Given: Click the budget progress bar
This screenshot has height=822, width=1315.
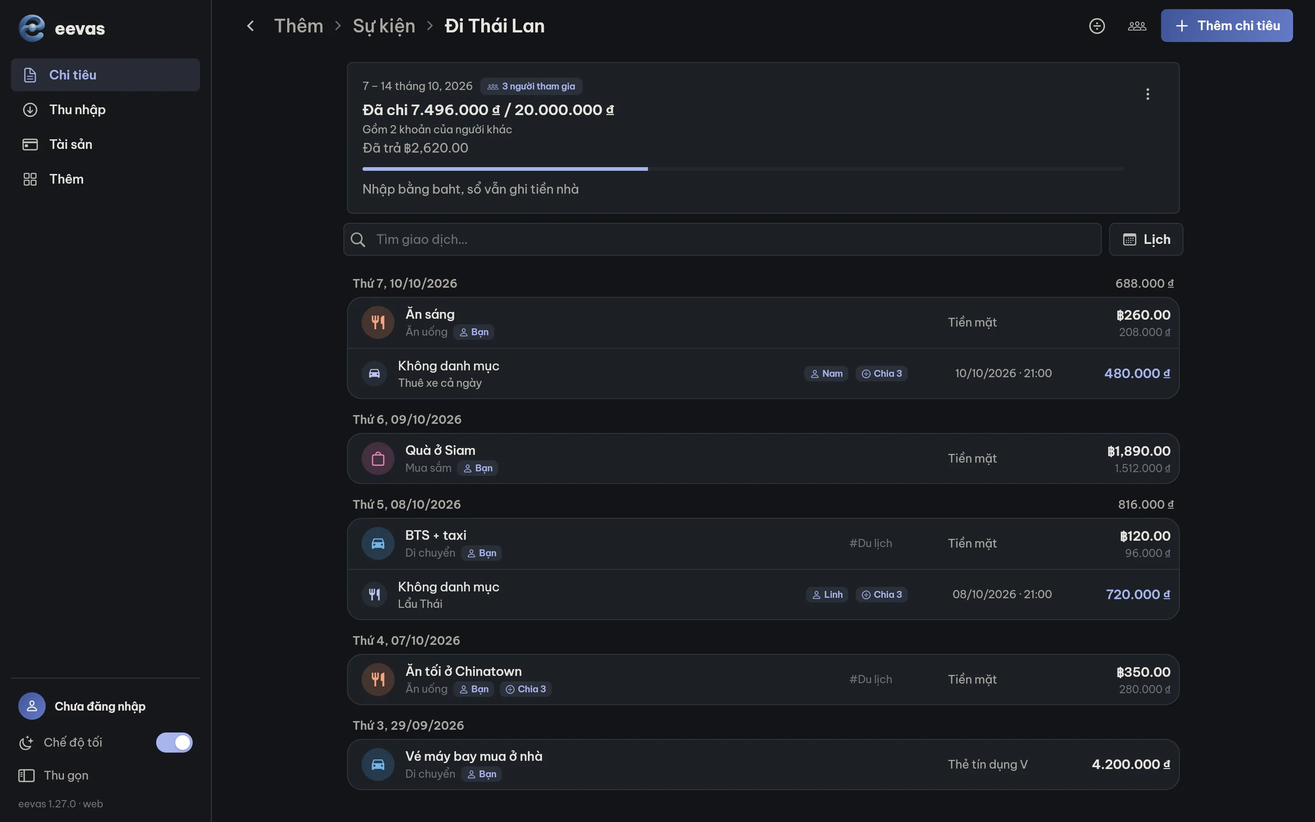Looking at the screenshot, I should tap(743, 169).
